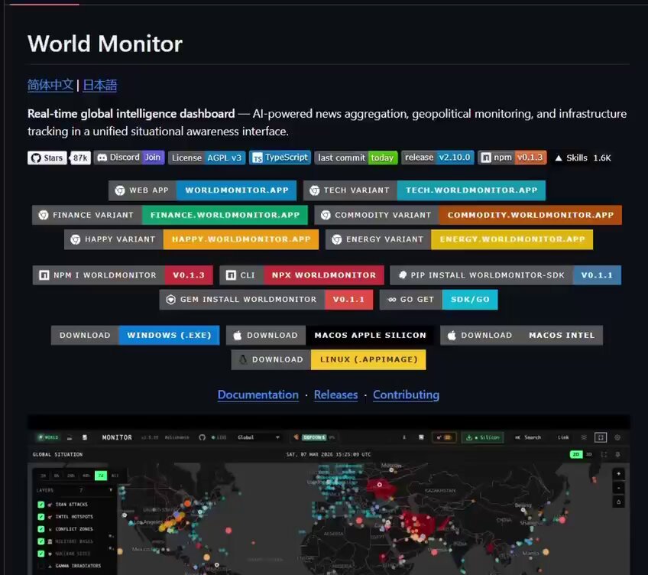Uncheck Nuclear Sites layer in dashboard preview

pyautogui.click(x=41, y=554)
